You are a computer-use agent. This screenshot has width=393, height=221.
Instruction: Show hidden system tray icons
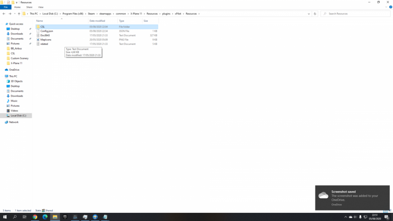[345, 217]
